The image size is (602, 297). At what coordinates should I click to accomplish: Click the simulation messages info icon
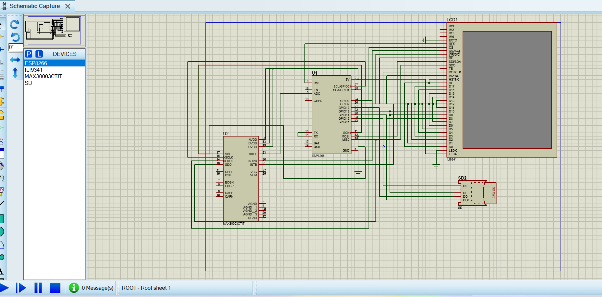click(x=74, y=288)
